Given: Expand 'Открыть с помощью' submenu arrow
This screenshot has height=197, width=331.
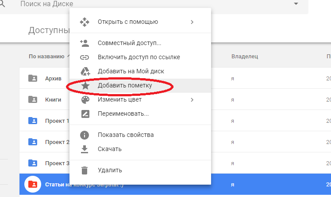Looking at the screenshot, I should pyautogui.click(x=192, y=22).
